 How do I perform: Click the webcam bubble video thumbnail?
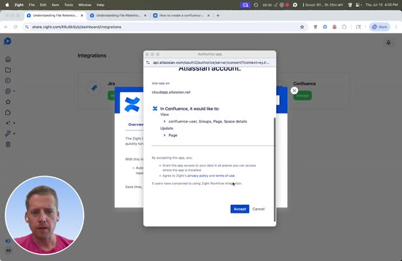[44, 215]
